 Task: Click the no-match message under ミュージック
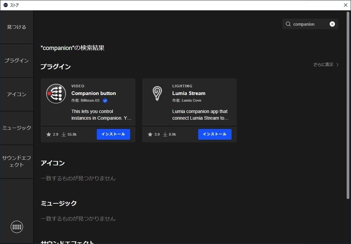coord(78,219)
